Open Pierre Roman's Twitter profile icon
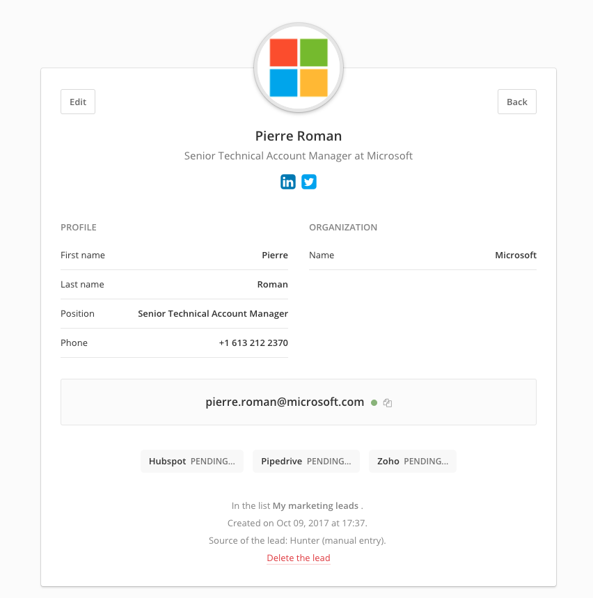This screenshot has width=593, height=598. [309, 182]
